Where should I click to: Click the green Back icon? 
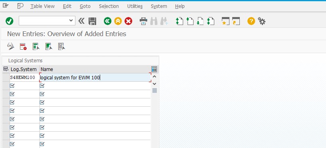point(107,21)
